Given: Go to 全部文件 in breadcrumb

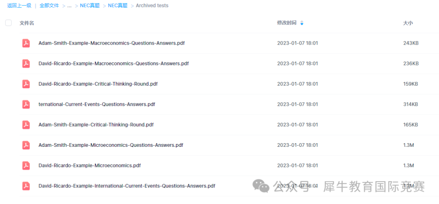Looking at the screenshot, I should click(49, 6).
